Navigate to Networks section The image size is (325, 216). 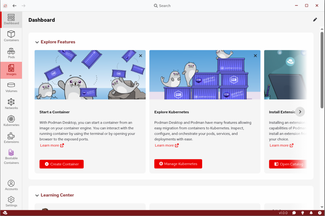point(11,104)
